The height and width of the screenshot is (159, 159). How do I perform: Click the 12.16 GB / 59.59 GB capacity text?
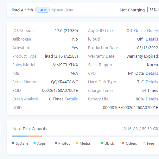tap(140, 129)
